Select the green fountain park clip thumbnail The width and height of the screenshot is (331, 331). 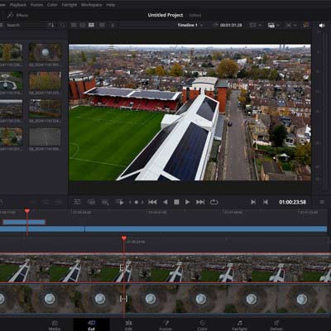[x=11, y=80]
